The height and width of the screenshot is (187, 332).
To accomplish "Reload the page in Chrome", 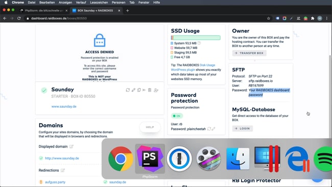I will (19, 18).
